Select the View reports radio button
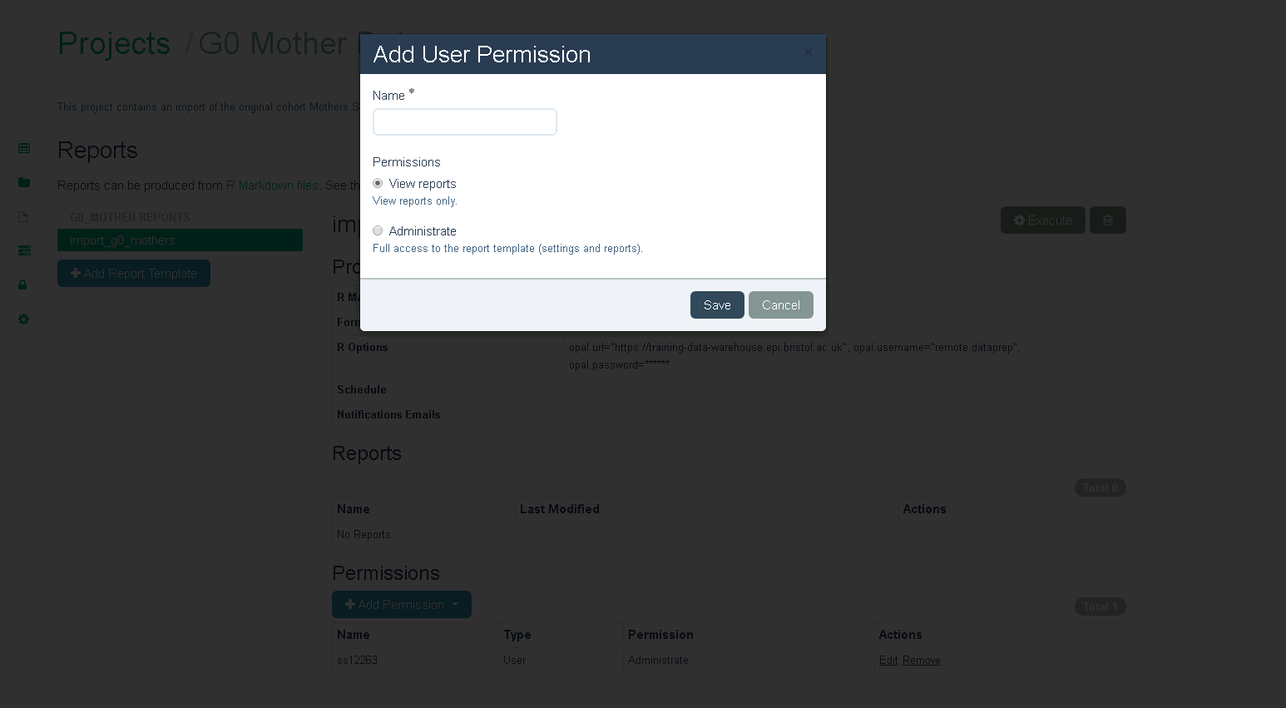Viewport: 1286px width, 708px height. pos(378,183)
